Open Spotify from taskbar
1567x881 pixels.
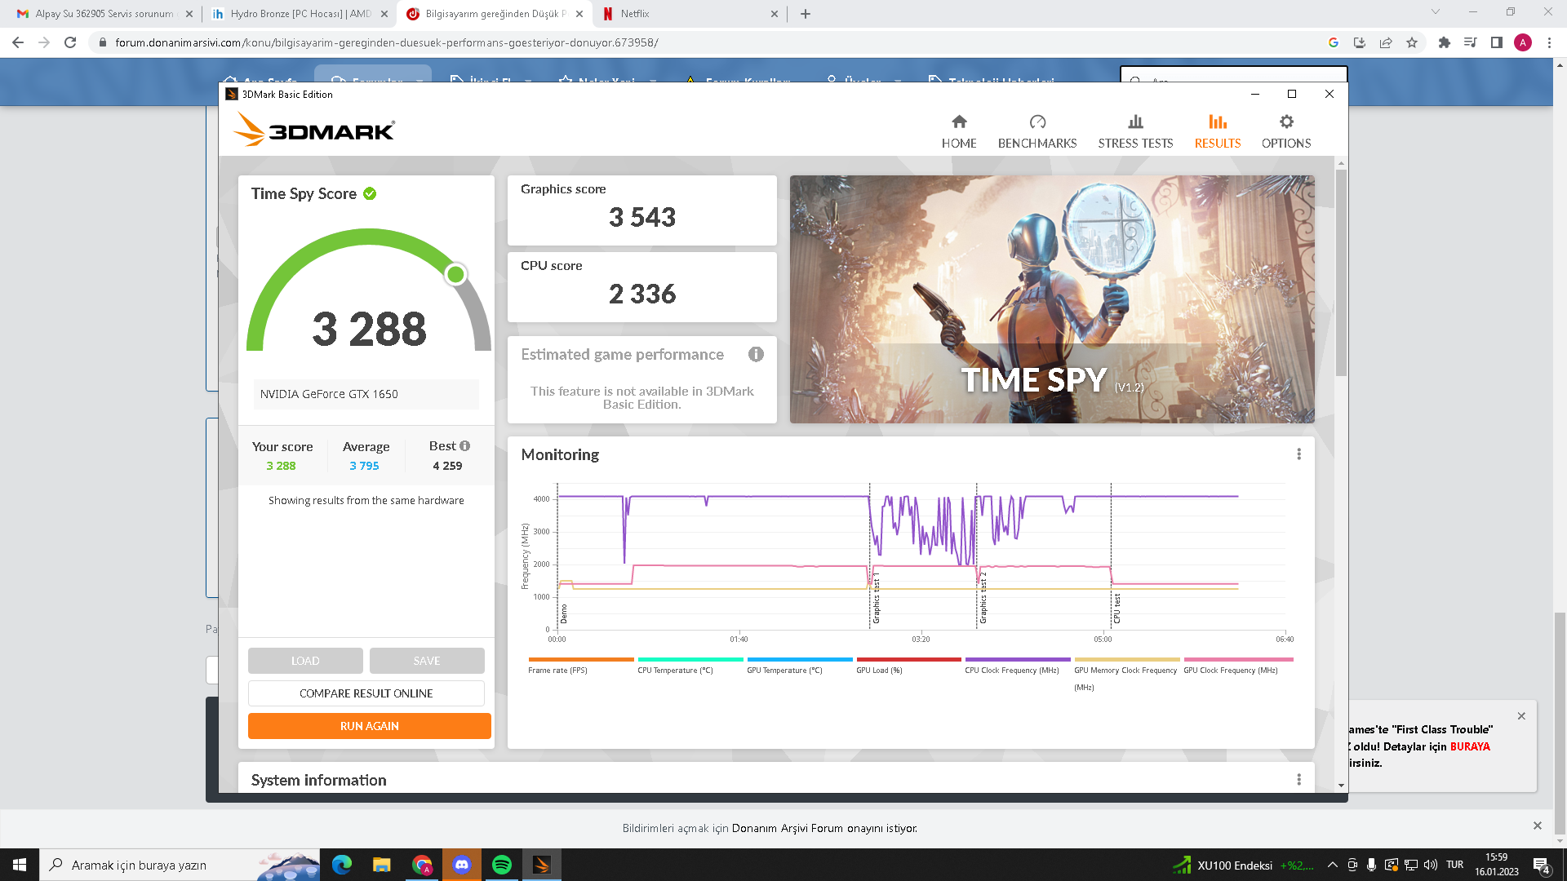(x=502, y=865)
